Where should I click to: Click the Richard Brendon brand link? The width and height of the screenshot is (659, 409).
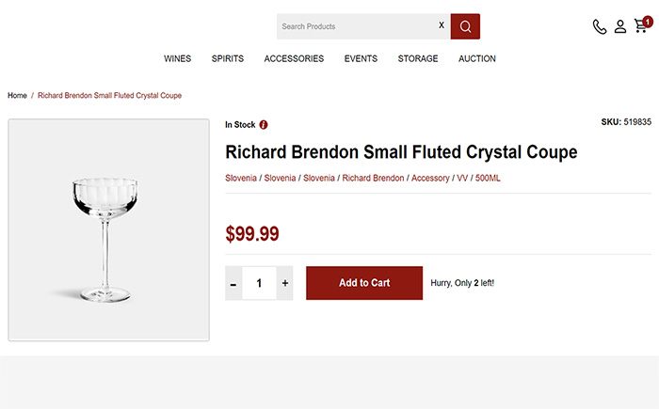(x=373, y=178)
